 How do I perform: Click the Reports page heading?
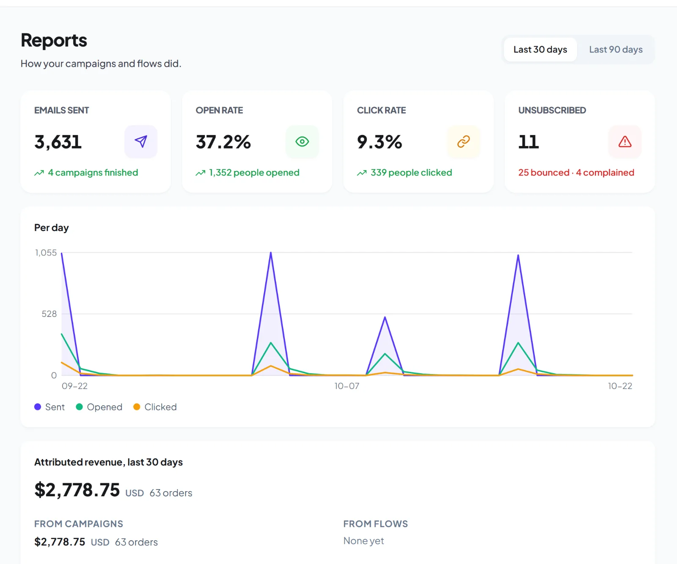54,41
